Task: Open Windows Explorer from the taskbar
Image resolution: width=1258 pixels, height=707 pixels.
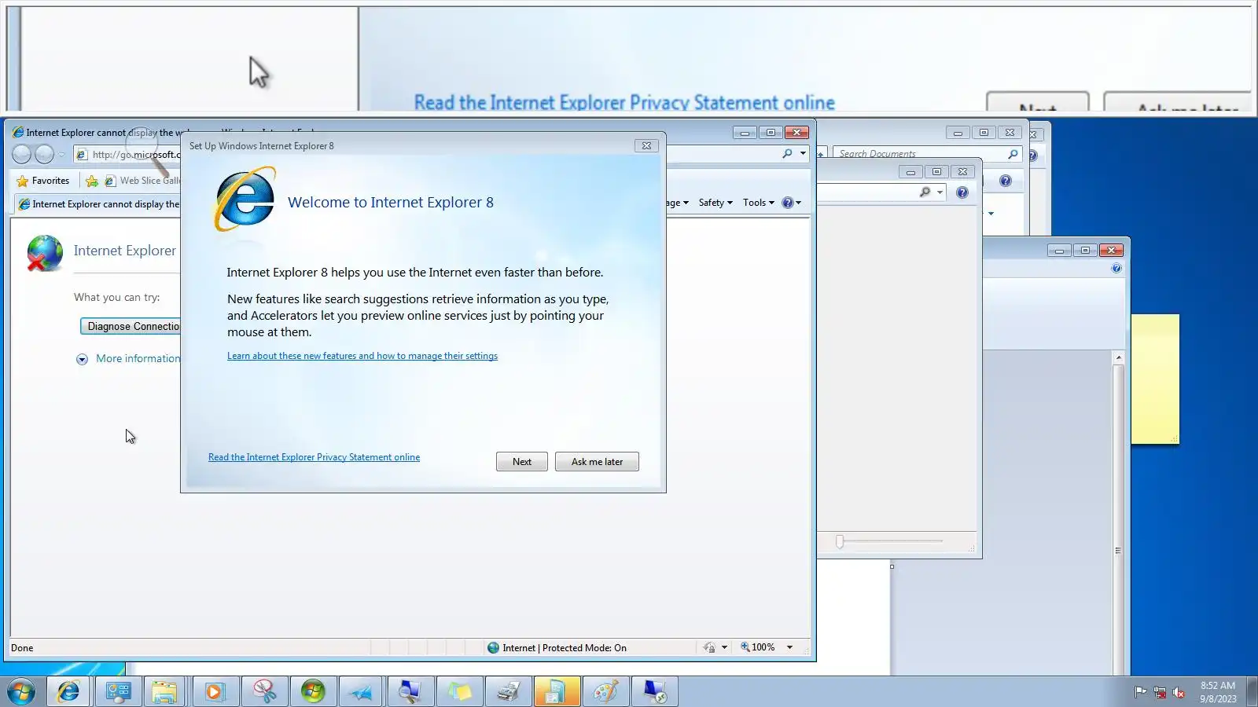Action: [164, 691]
